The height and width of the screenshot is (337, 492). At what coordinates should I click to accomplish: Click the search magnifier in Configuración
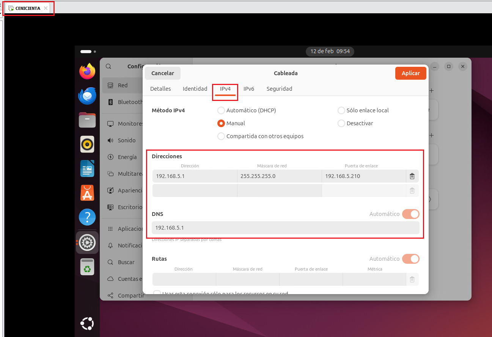pos(108,66)
